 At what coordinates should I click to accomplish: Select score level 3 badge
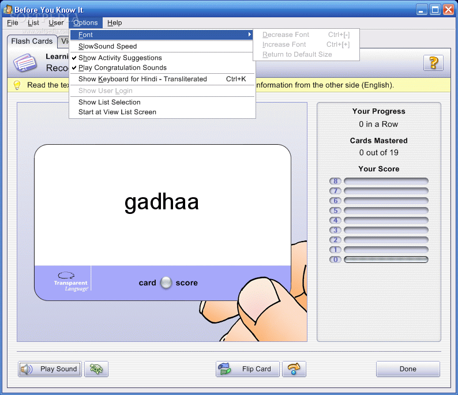[335, 230]
